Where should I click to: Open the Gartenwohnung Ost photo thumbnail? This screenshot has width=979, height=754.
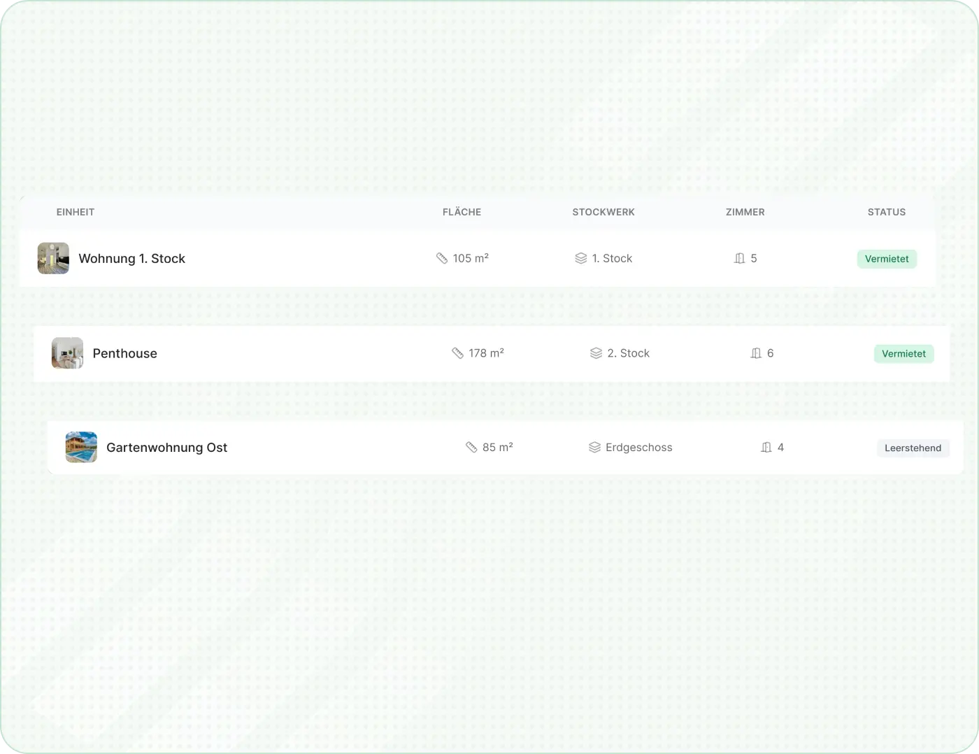(x=81, y=447)
